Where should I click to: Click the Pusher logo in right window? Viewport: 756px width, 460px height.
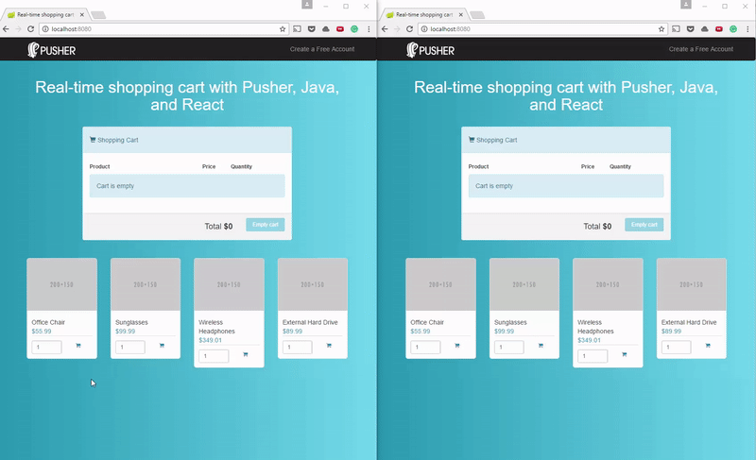click(x=431, y=50)
